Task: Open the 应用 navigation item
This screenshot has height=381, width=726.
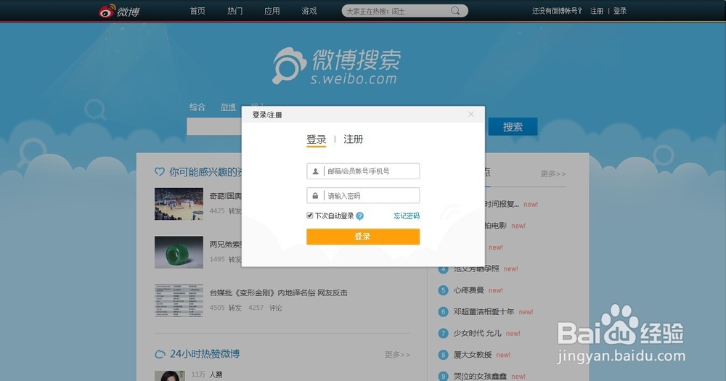Action: pos(272,11)
